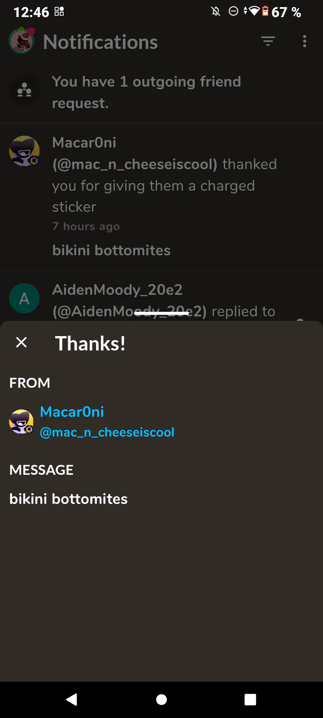Tap the 'bikini bottomites' message text
Viewport: 323px width, 718px height.
coord(68,499)
